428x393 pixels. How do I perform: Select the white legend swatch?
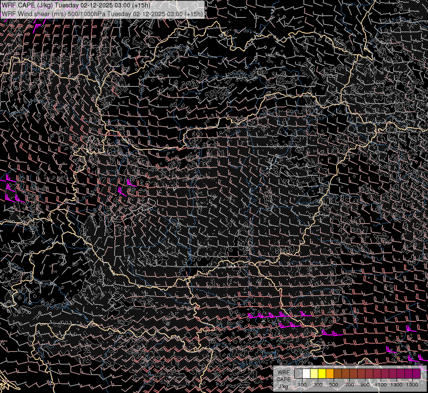coord(306,373)
